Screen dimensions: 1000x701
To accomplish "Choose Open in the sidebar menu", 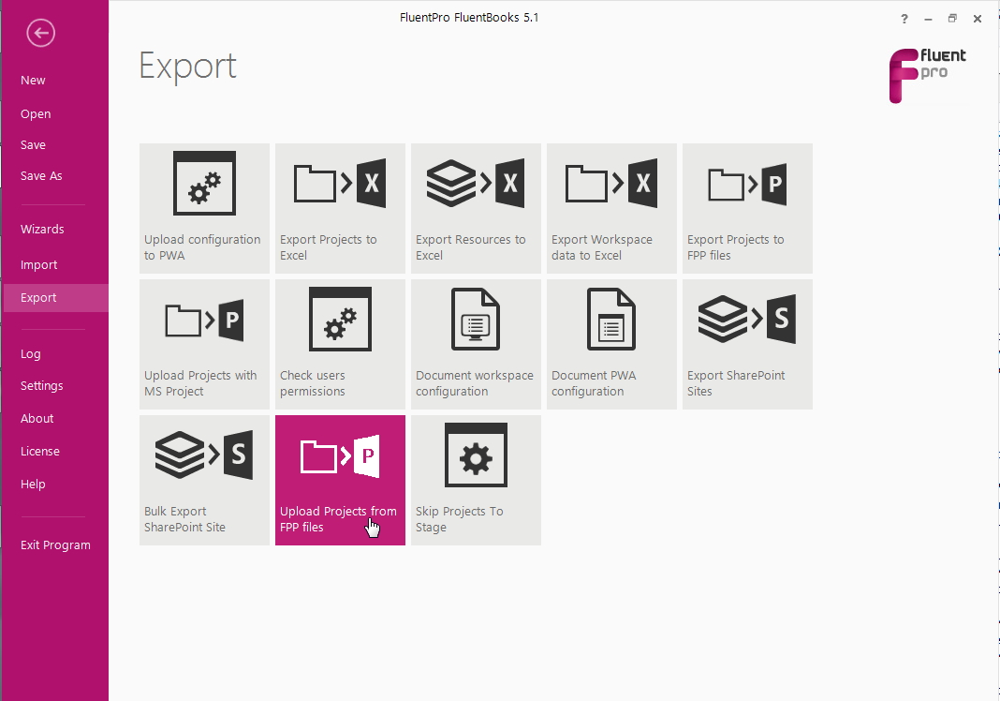I will [36, 114].
